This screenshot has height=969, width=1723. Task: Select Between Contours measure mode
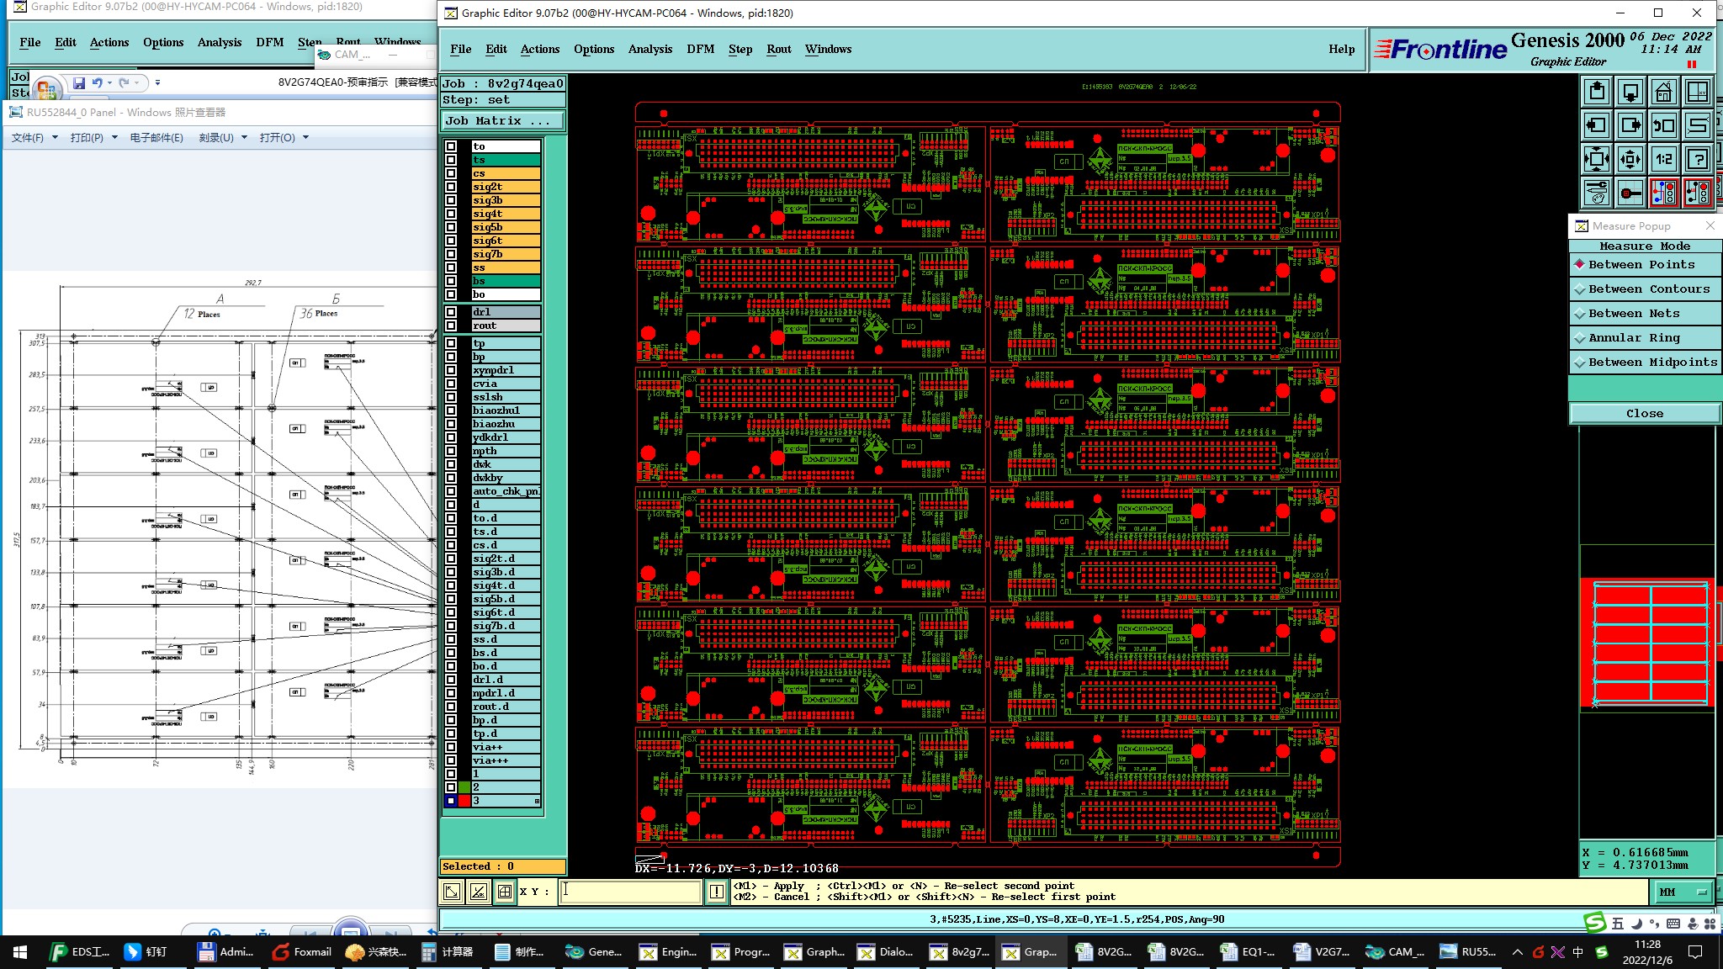coord(1648,289)
